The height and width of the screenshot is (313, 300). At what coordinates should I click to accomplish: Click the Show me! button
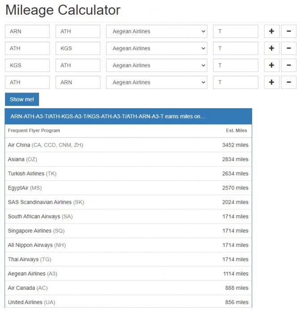22,99
